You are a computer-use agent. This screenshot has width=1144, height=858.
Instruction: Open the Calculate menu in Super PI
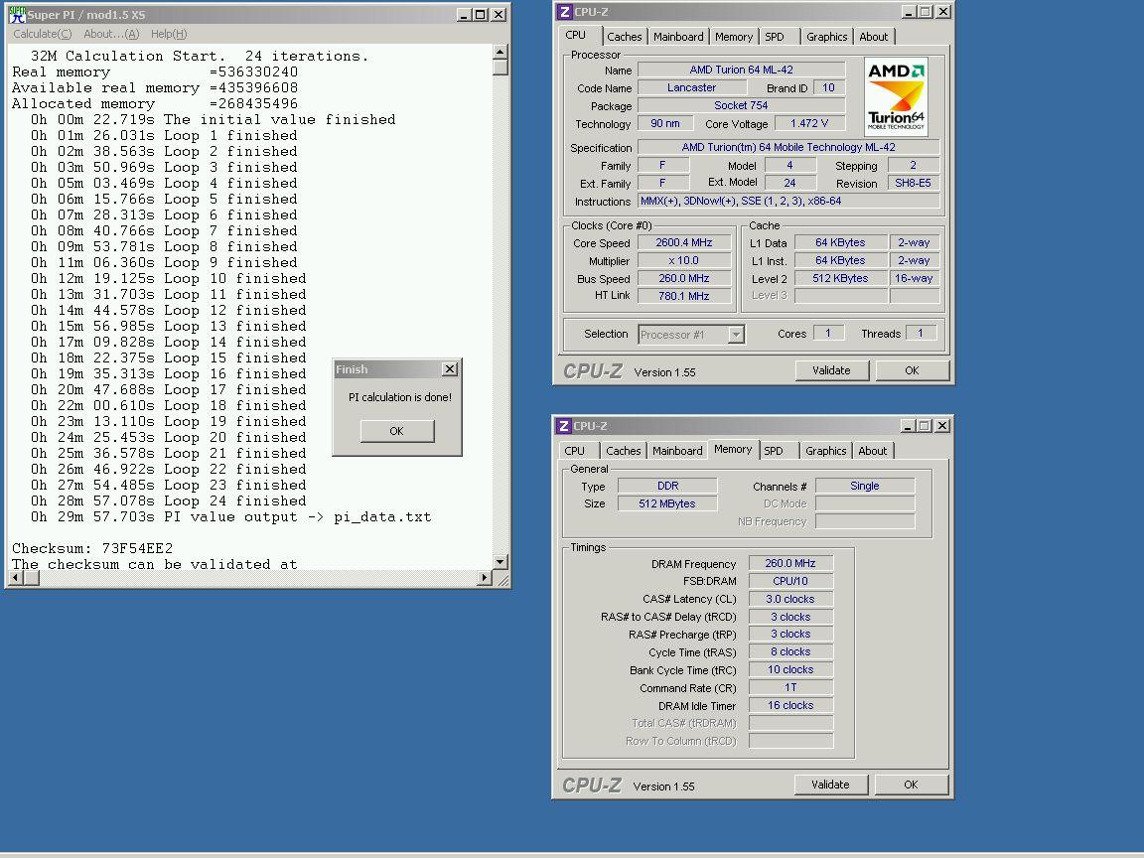point(43,34)
